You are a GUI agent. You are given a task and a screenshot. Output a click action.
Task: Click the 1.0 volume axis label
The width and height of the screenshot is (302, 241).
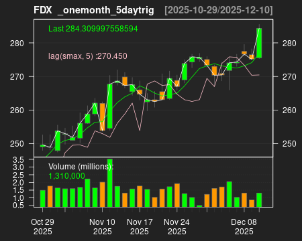point(18,198)
